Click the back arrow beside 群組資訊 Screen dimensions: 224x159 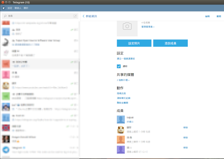coord(83,16)
